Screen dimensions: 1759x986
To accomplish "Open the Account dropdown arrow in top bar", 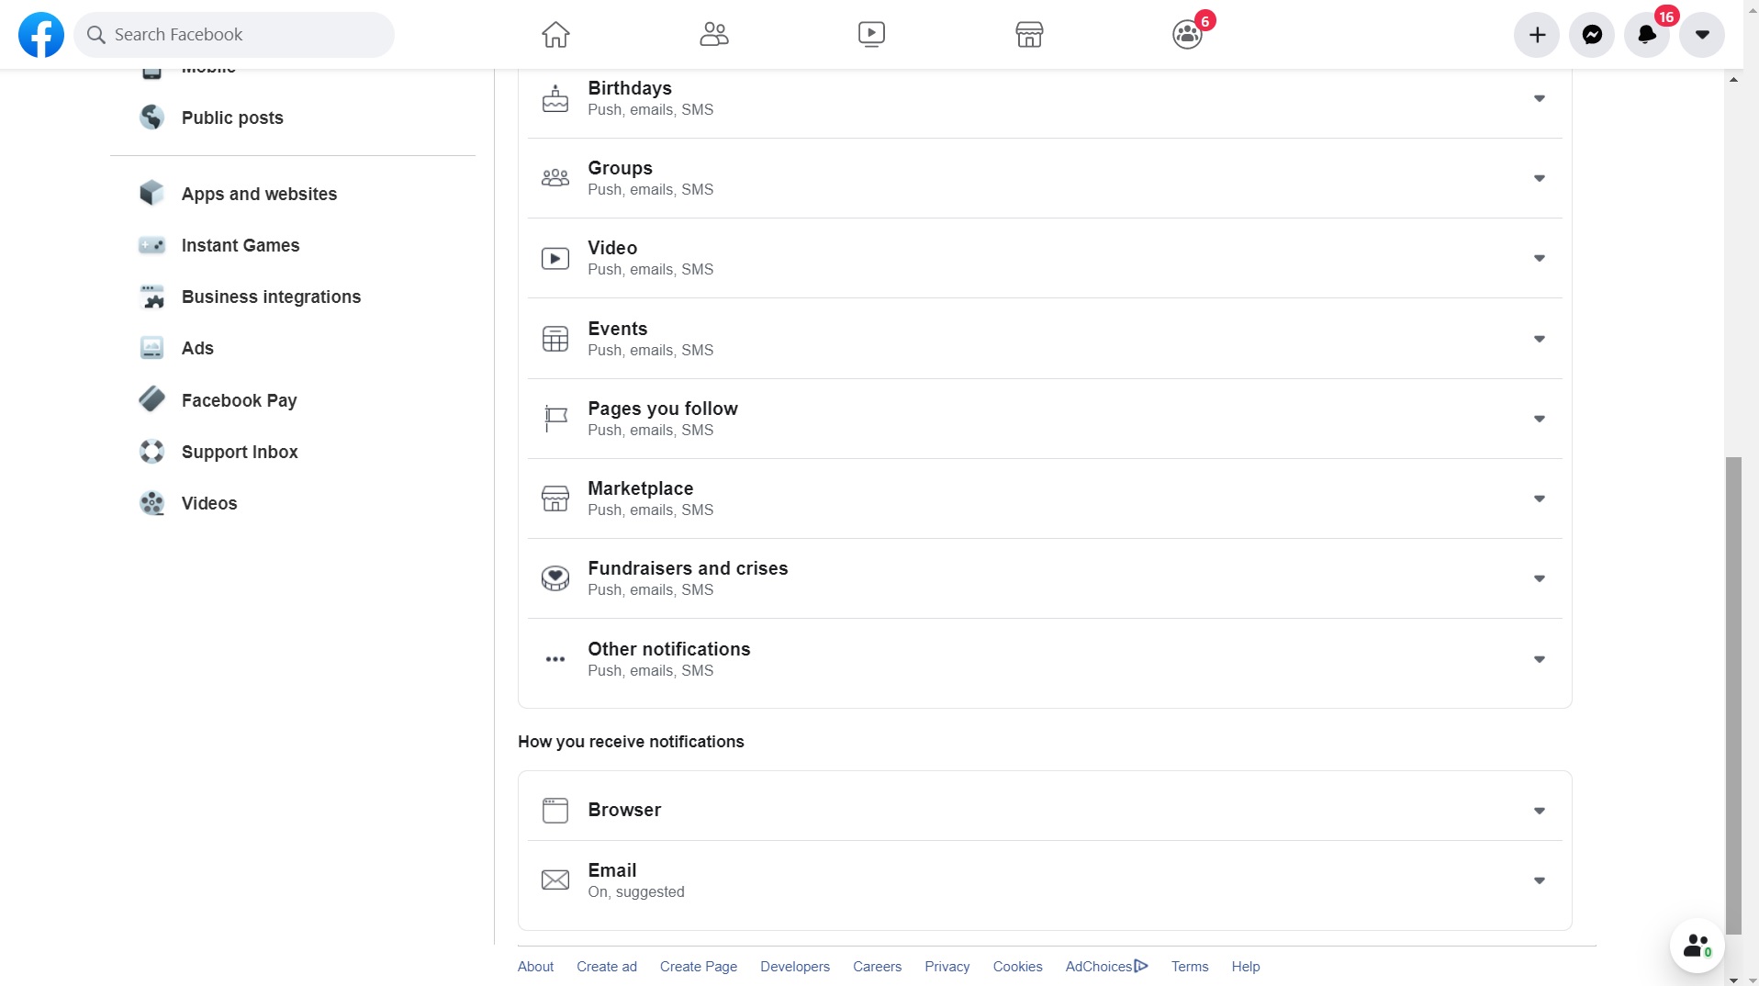I will 1702,35.
